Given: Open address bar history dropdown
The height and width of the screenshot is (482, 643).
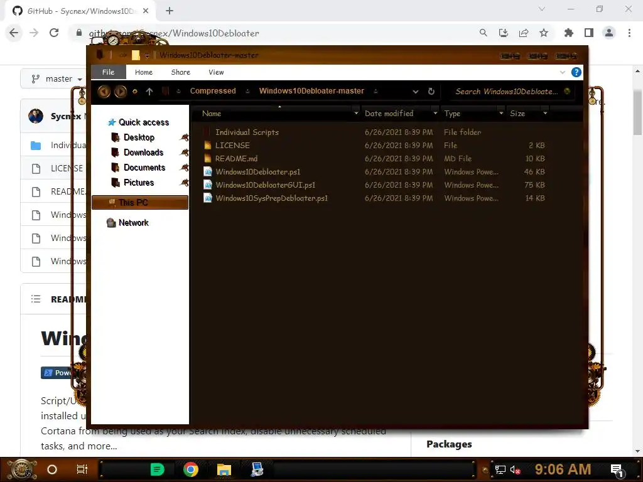Looking at the screenshot, I should point(416,92).
